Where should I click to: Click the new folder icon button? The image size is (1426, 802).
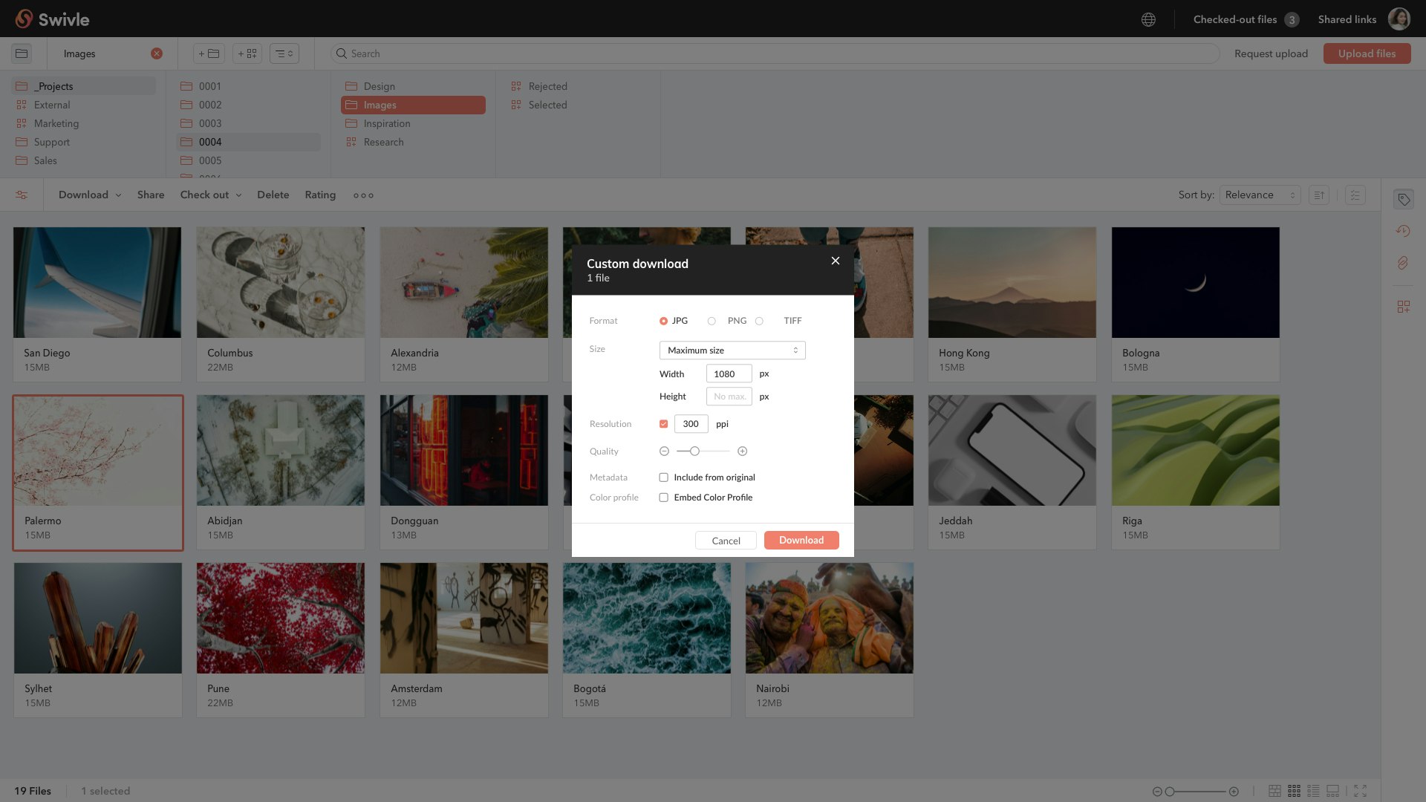point(209,53)
